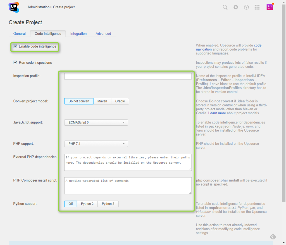Image resolution: width=286 pixels, height=245 pixels.
Task: Focus the PHP Composer install script textarea
Action: [128, 186]
